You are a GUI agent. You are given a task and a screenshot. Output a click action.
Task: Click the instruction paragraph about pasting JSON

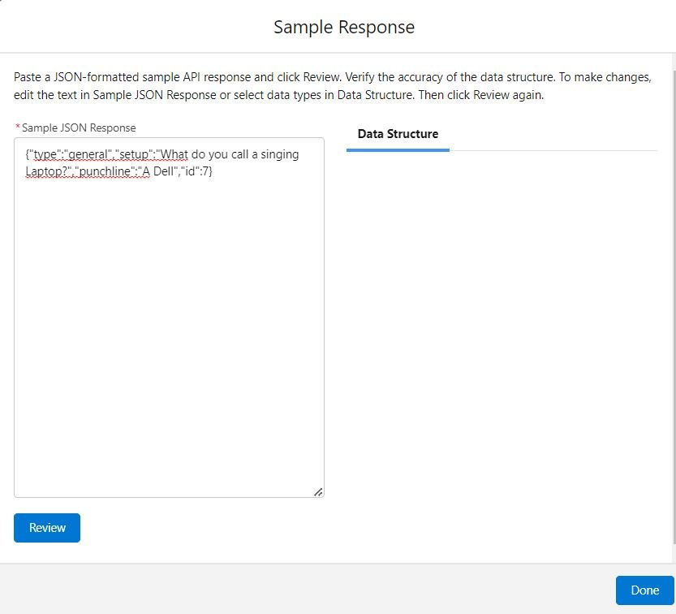333,86
